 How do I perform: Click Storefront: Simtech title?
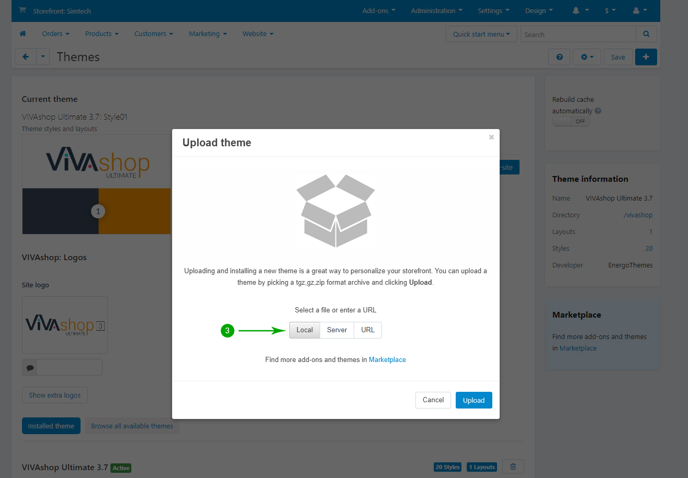[63, 11]
